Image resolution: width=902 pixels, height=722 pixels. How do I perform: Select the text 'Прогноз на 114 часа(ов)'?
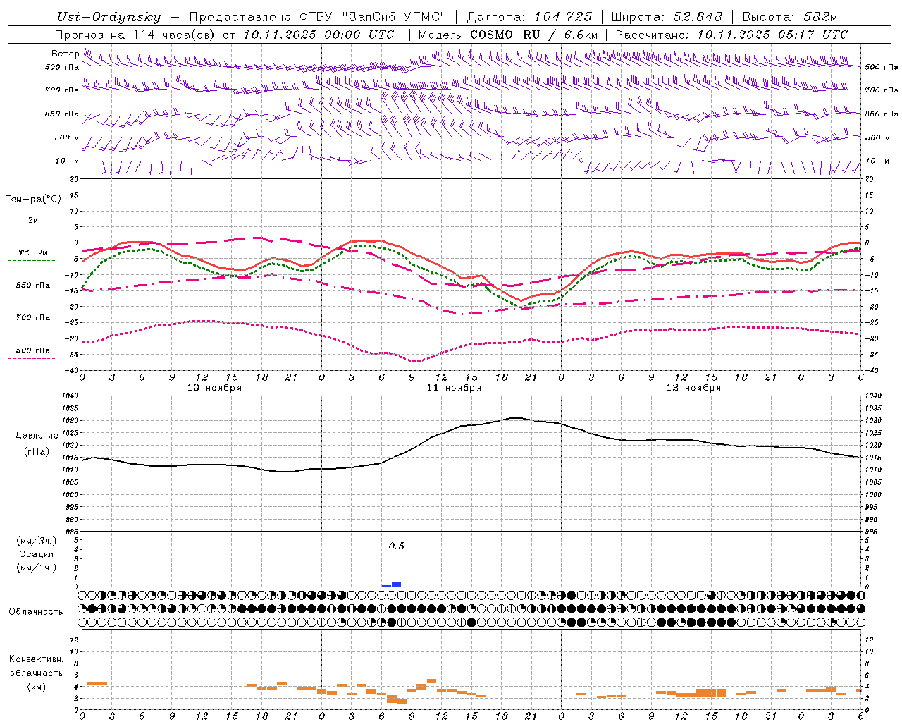pos(135,35)
